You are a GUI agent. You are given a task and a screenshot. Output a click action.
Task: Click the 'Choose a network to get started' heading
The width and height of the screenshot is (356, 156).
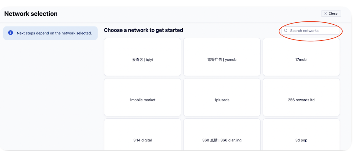[x=143, y=30]
